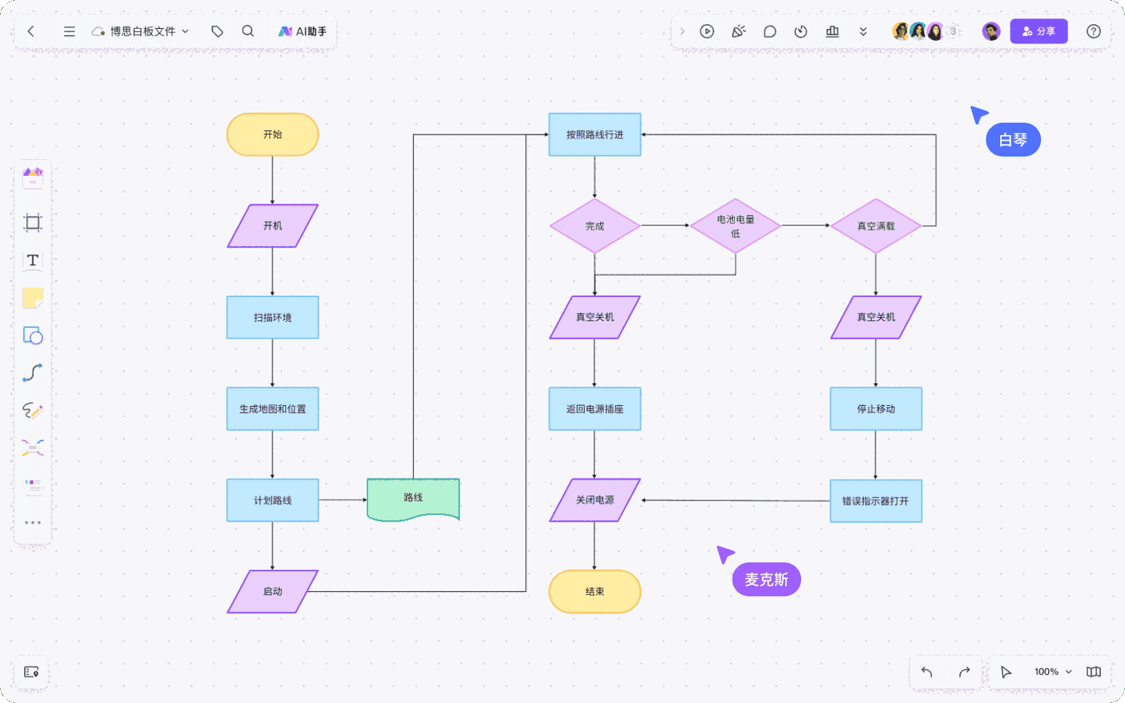
Task: Select the pen drawing tool
Action: [32, 411]
